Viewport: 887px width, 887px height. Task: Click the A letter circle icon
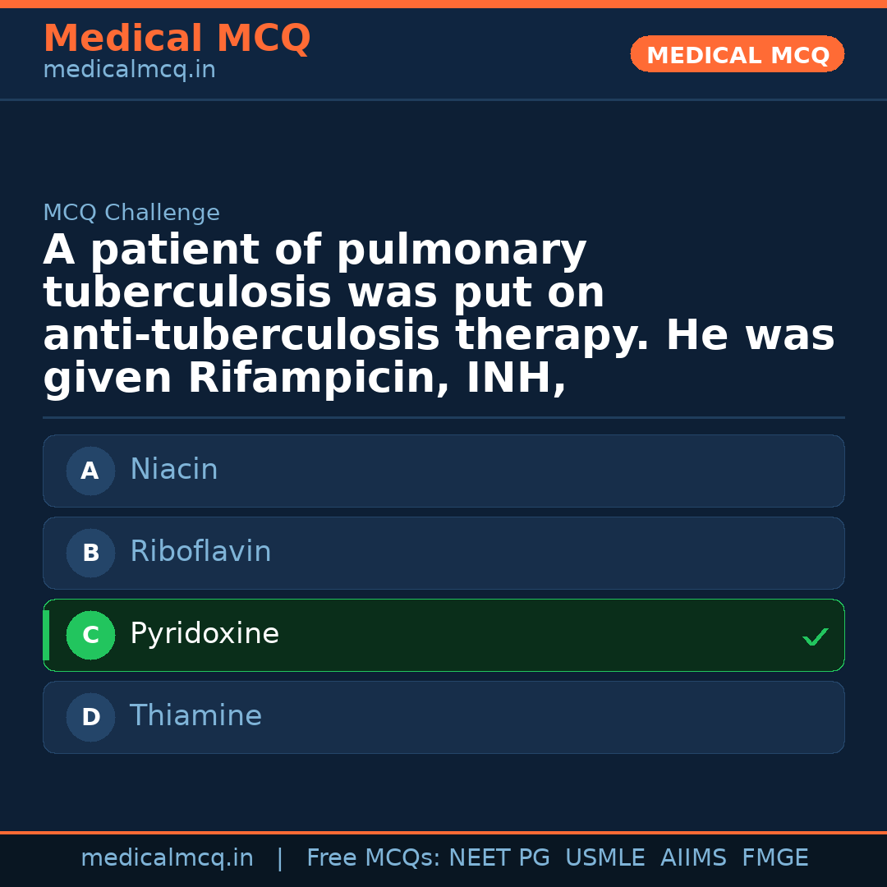[90, 471]
